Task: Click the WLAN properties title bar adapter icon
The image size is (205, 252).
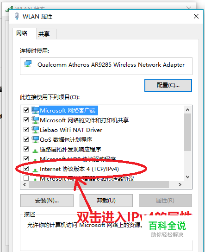Action: (x=17, y=16)
